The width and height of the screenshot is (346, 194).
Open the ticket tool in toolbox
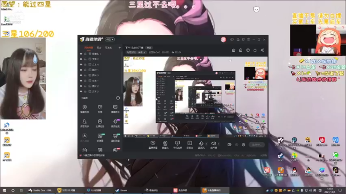pyautogui.click(x=100, y=109)
